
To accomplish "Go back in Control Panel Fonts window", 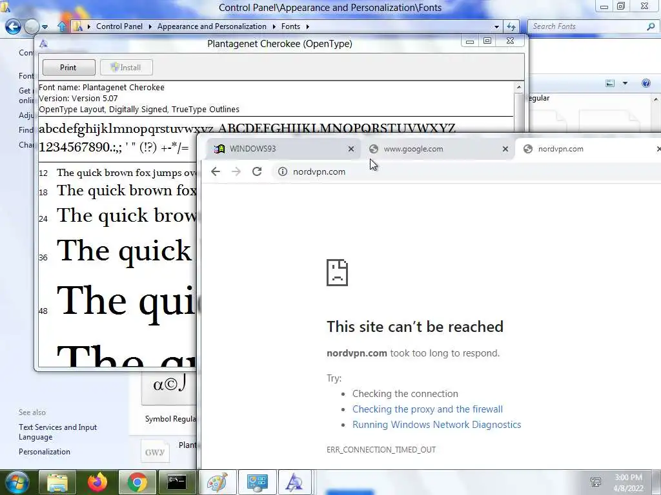I will (x=13, y=26).
